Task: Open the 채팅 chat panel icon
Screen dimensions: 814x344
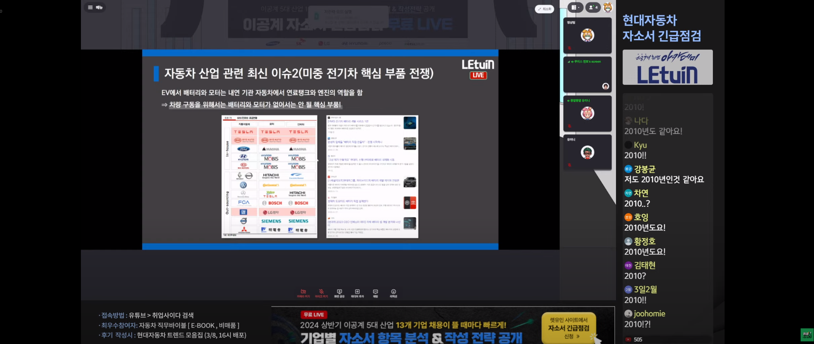Action: [375, 293]
